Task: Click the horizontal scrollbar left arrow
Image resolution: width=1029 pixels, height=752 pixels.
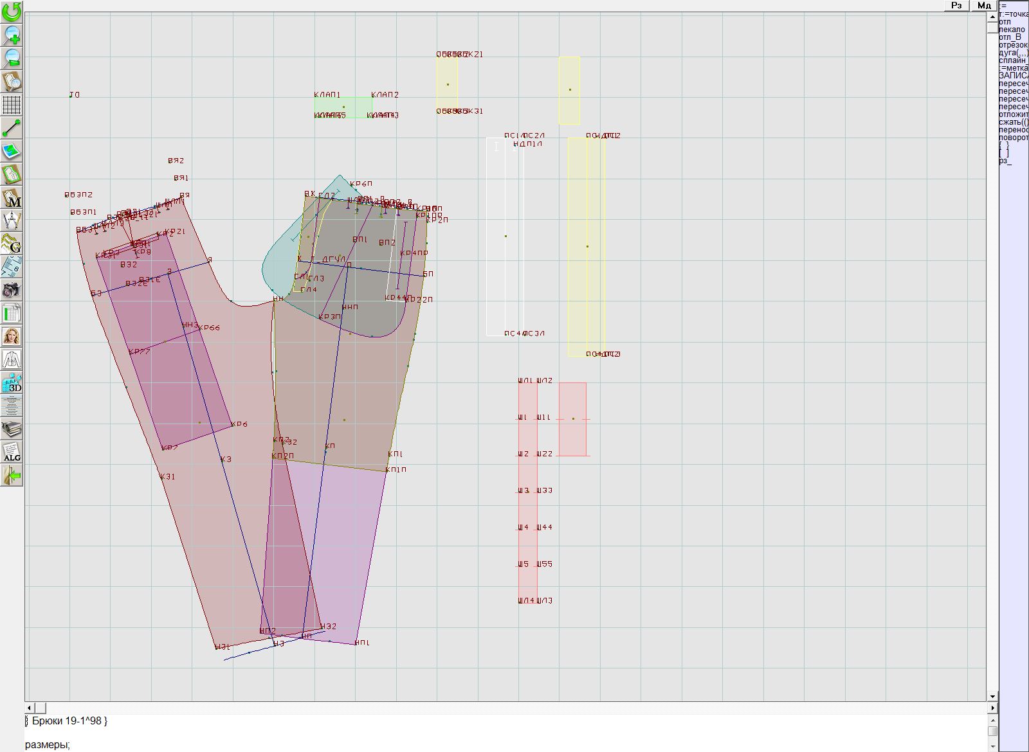Action: pos(29,708)
